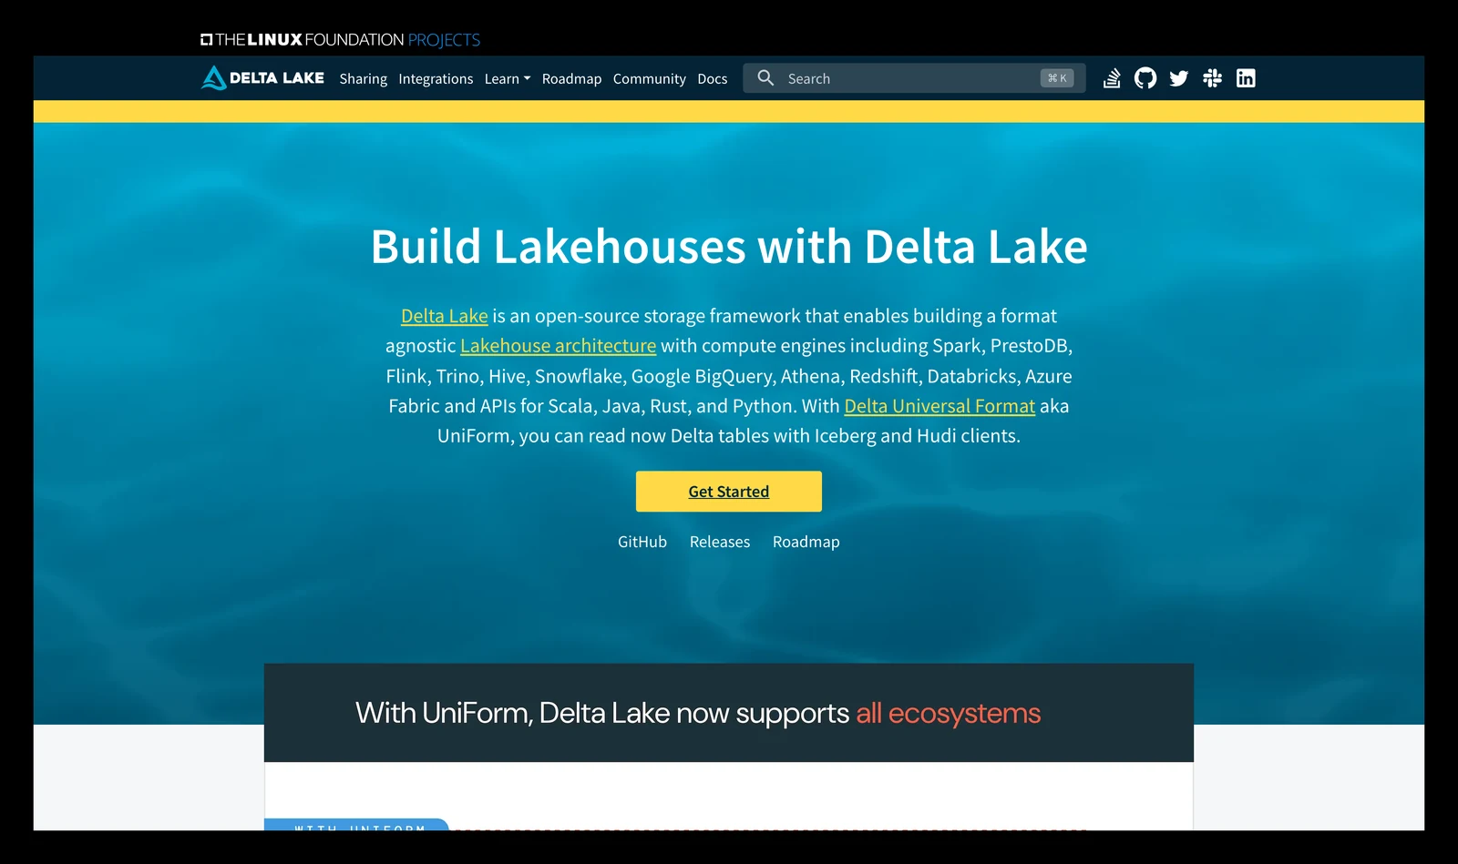Open the Sharing nav item

tap(364, 79)
